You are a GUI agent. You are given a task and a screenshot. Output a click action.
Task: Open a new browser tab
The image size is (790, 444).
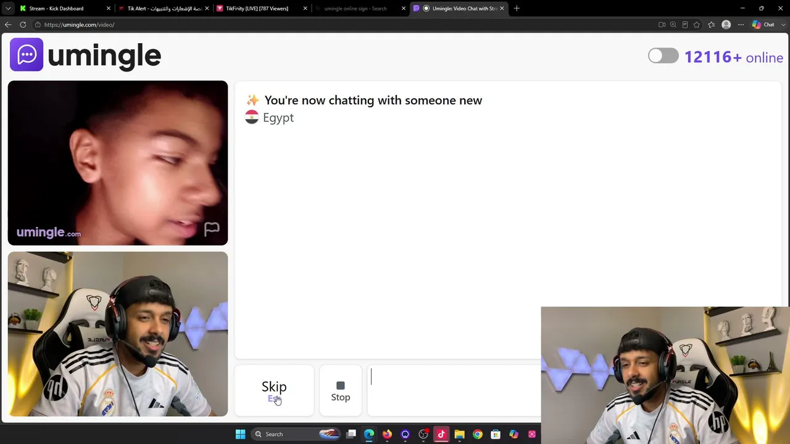(x=517, y=9)
